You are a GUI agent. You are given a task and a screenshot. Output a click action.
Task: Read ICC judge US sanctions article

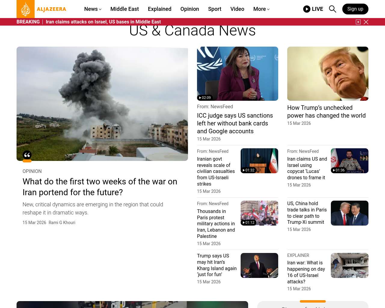tap(235, 123)
